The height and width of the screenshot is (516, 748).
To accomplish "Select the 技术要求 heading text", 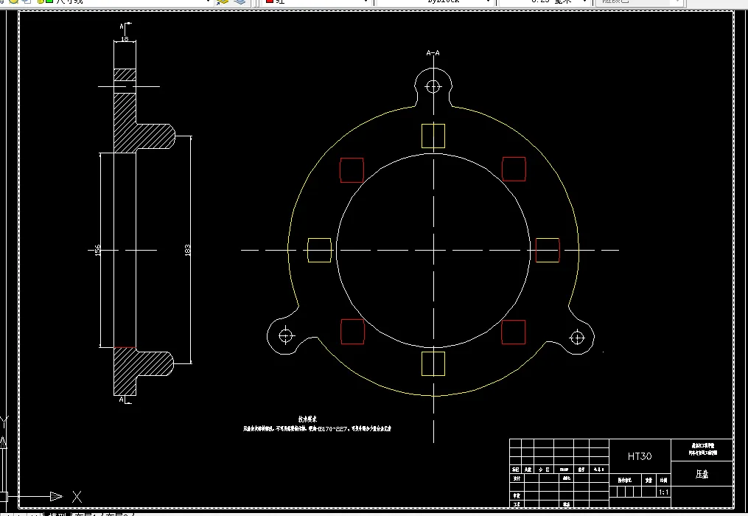I will (x=308, y=419).
